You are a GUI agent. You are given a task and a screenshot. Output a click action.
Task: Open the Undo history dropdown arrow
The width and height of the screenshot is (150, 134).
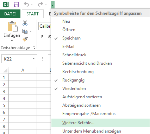32,5
